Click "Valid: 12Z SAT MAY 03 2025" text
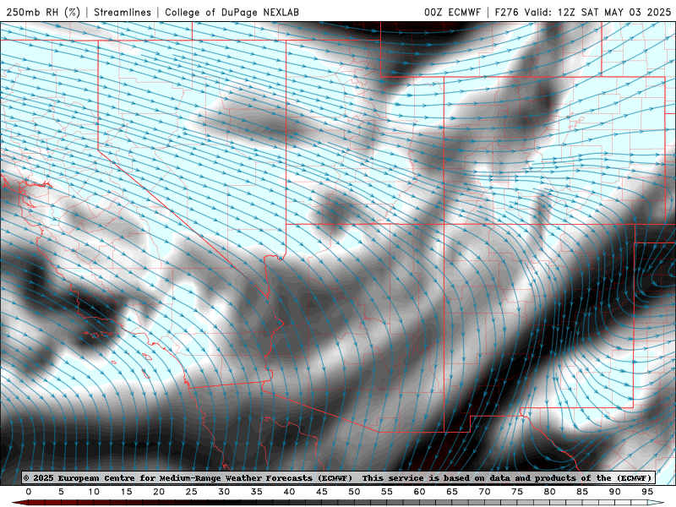676x507 pixels. click(x=598, y=12)
